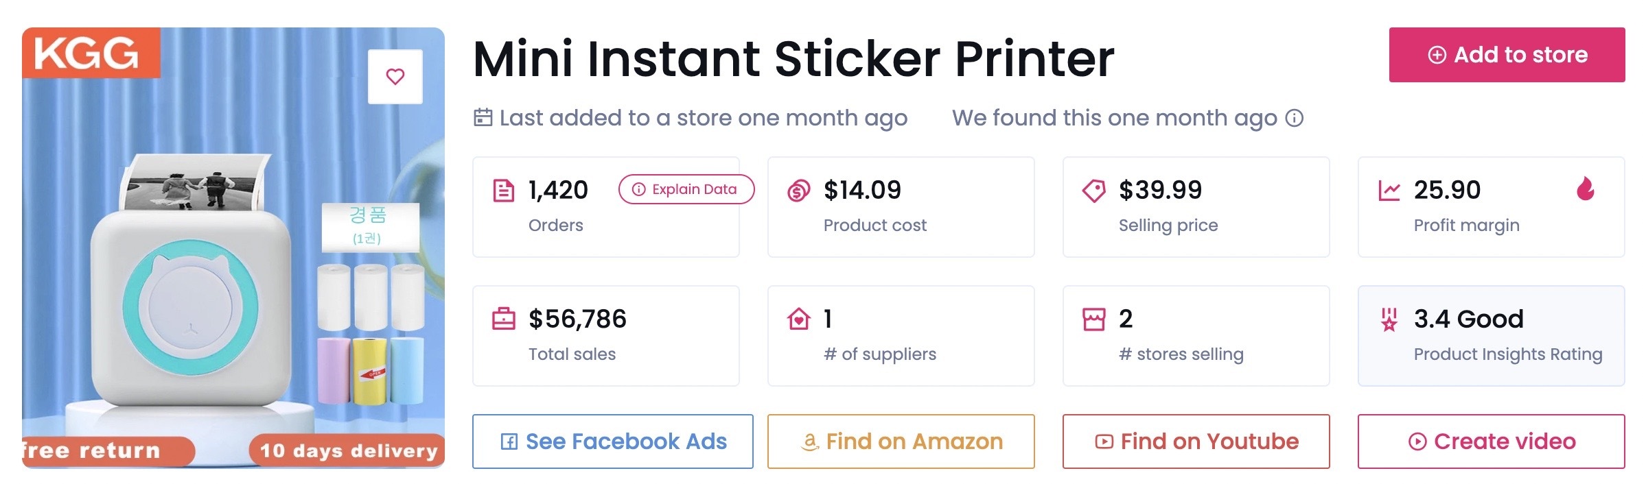
Task: Click the profit margin chart icon
Action: tap(1389, 191)
